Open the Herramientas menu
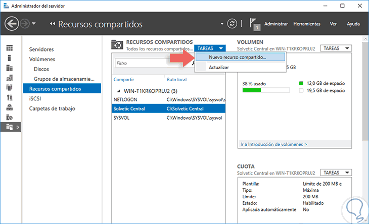The height and width of the screenshot is (224, 369). pyautogui.click(x=307, y=24)
